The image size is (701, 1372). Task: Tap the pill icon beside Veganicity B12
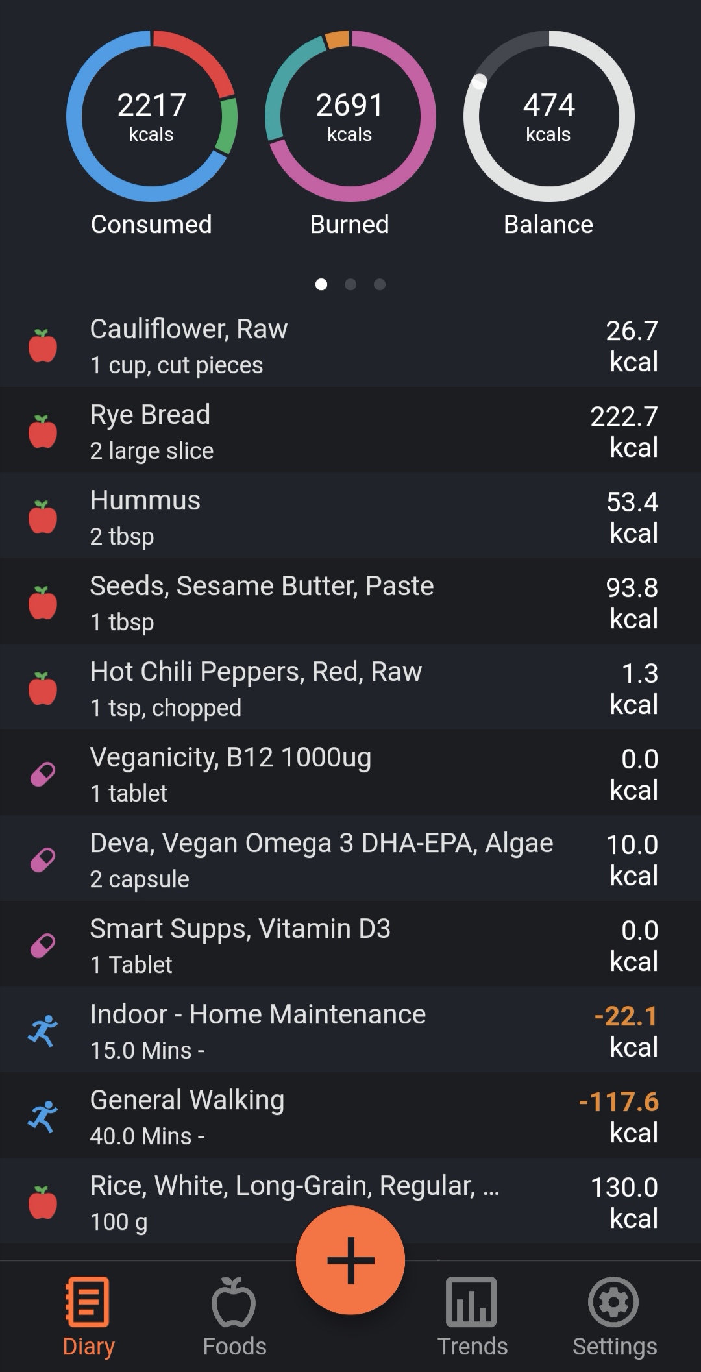43,774
